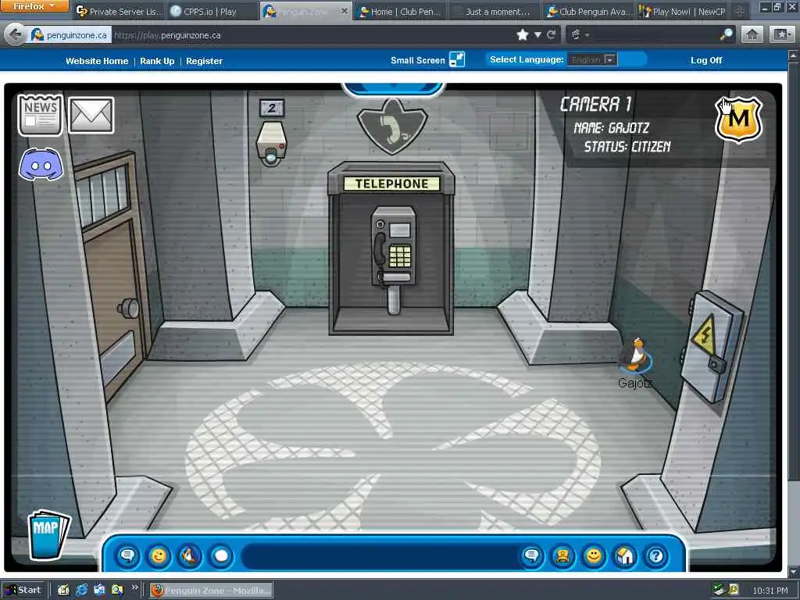Open the Windows Start button
Screen dimensions: 800x600
click(23, 591)
